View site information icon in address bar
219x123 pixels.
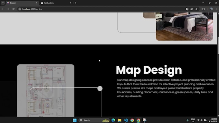point(20,9)
